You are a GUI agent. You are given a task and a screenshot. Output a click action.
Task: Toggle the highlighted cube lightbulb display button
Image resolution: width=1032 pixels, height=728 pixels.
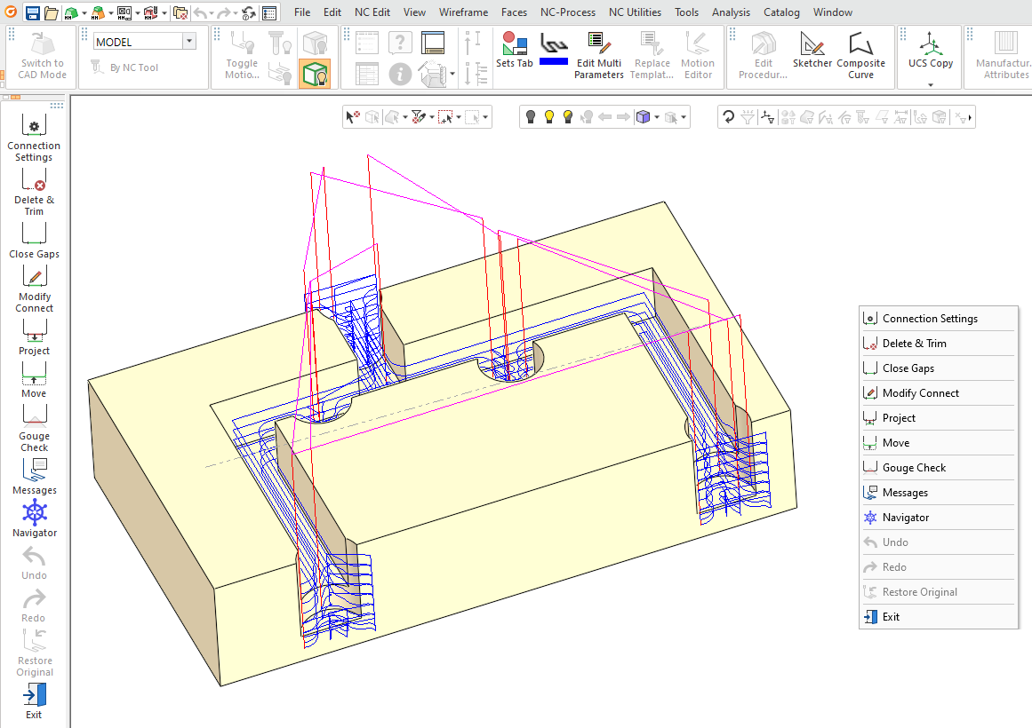(315, 74)
